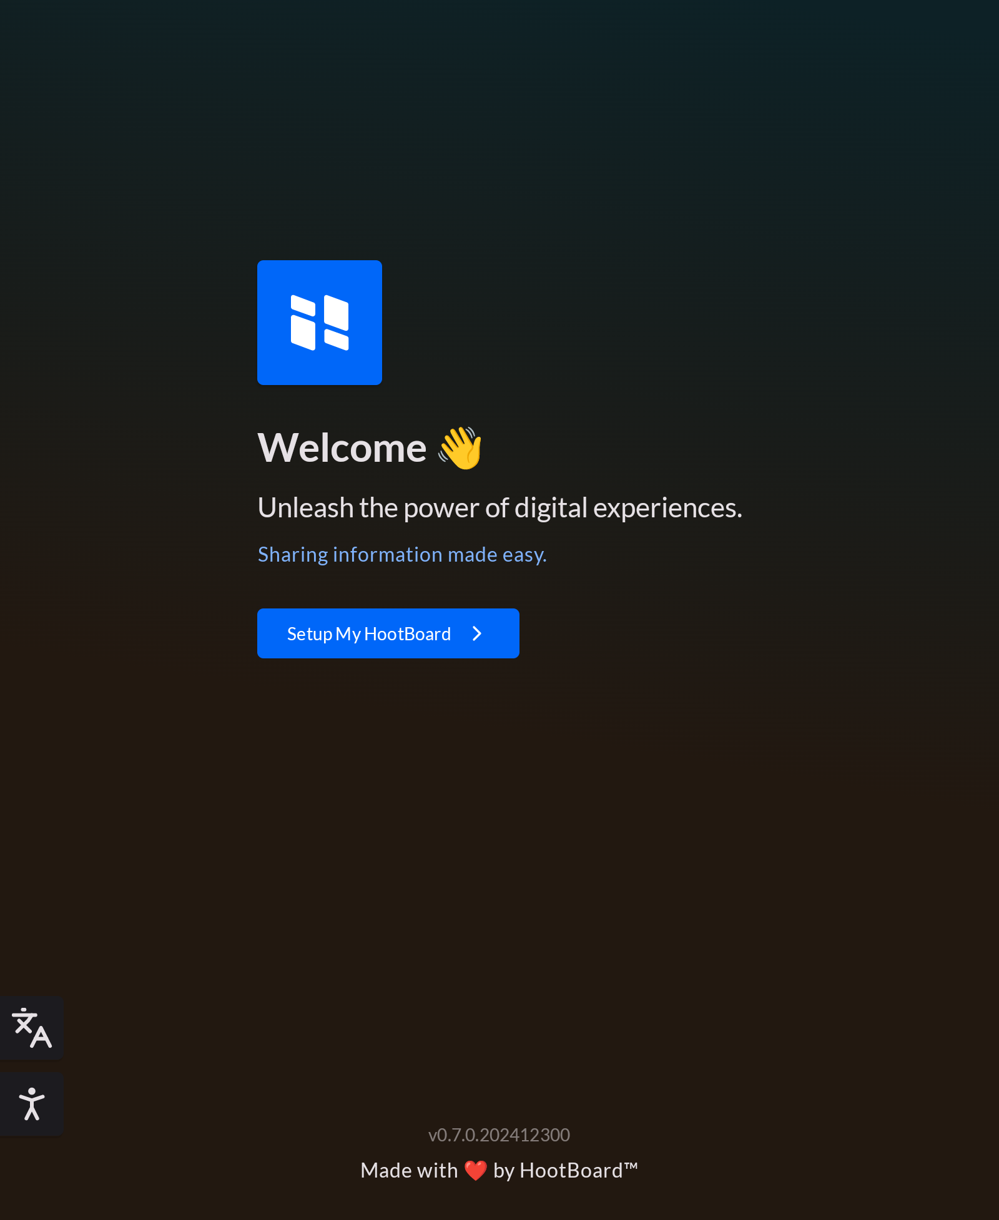Click the Welcome heading text
Viewport: 999px width, 1220px height.
coord(342,446)
